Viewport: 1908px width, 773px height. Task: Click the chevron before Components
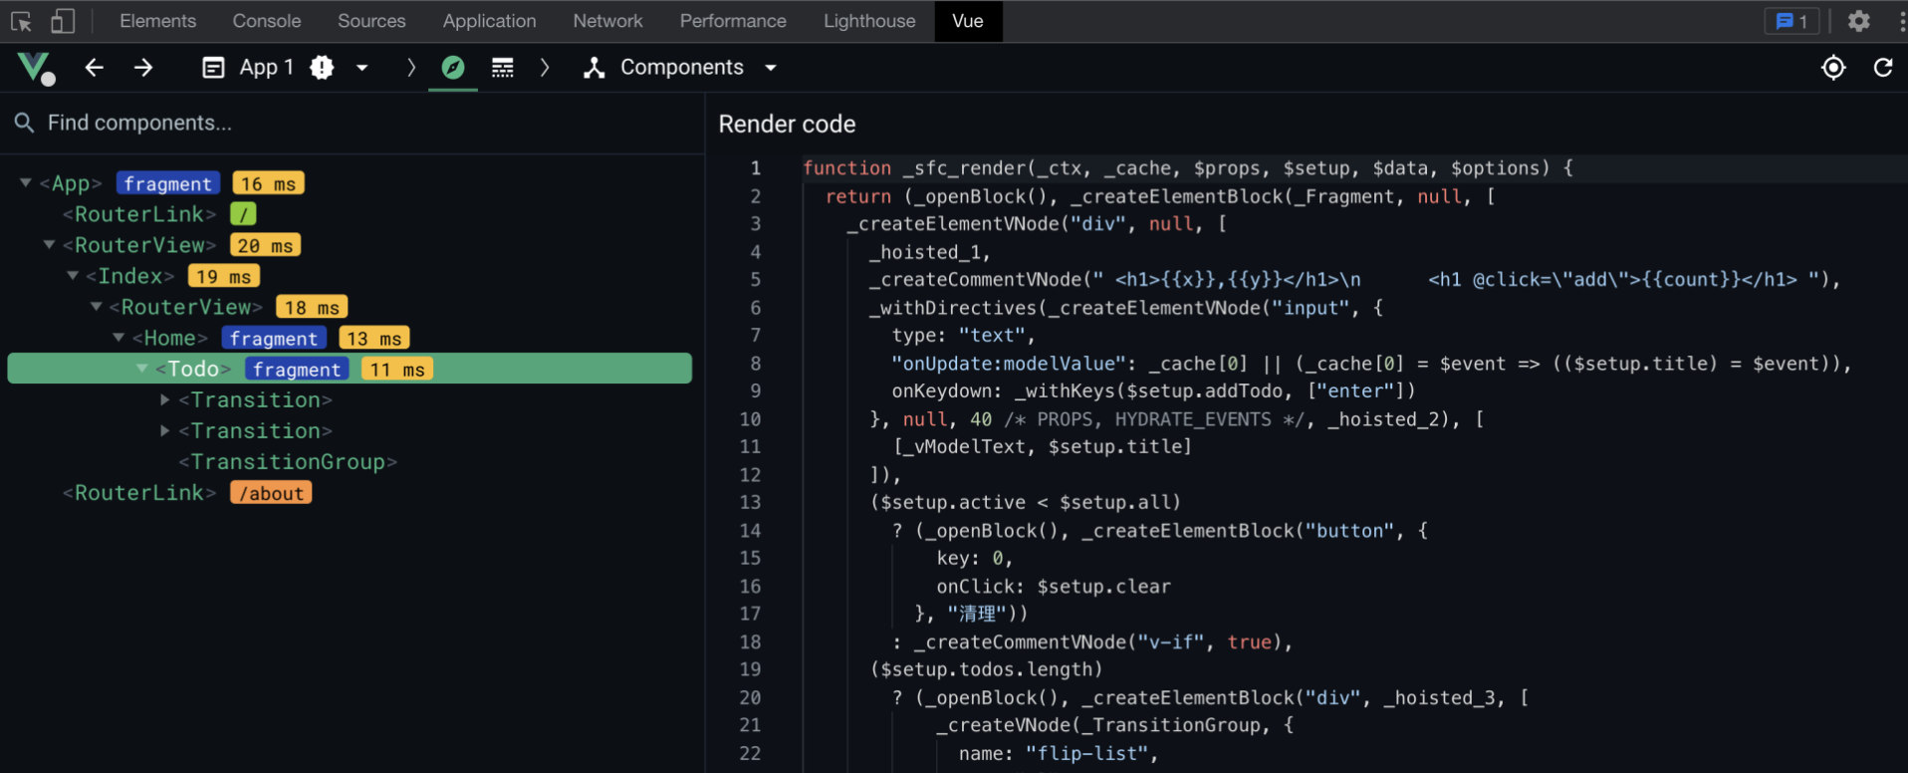[x=545, y=68]
